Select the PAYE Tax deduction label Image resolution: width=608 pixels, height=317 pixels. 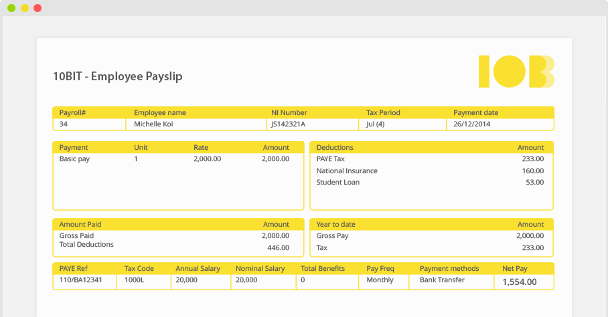[x=330, y=158]
